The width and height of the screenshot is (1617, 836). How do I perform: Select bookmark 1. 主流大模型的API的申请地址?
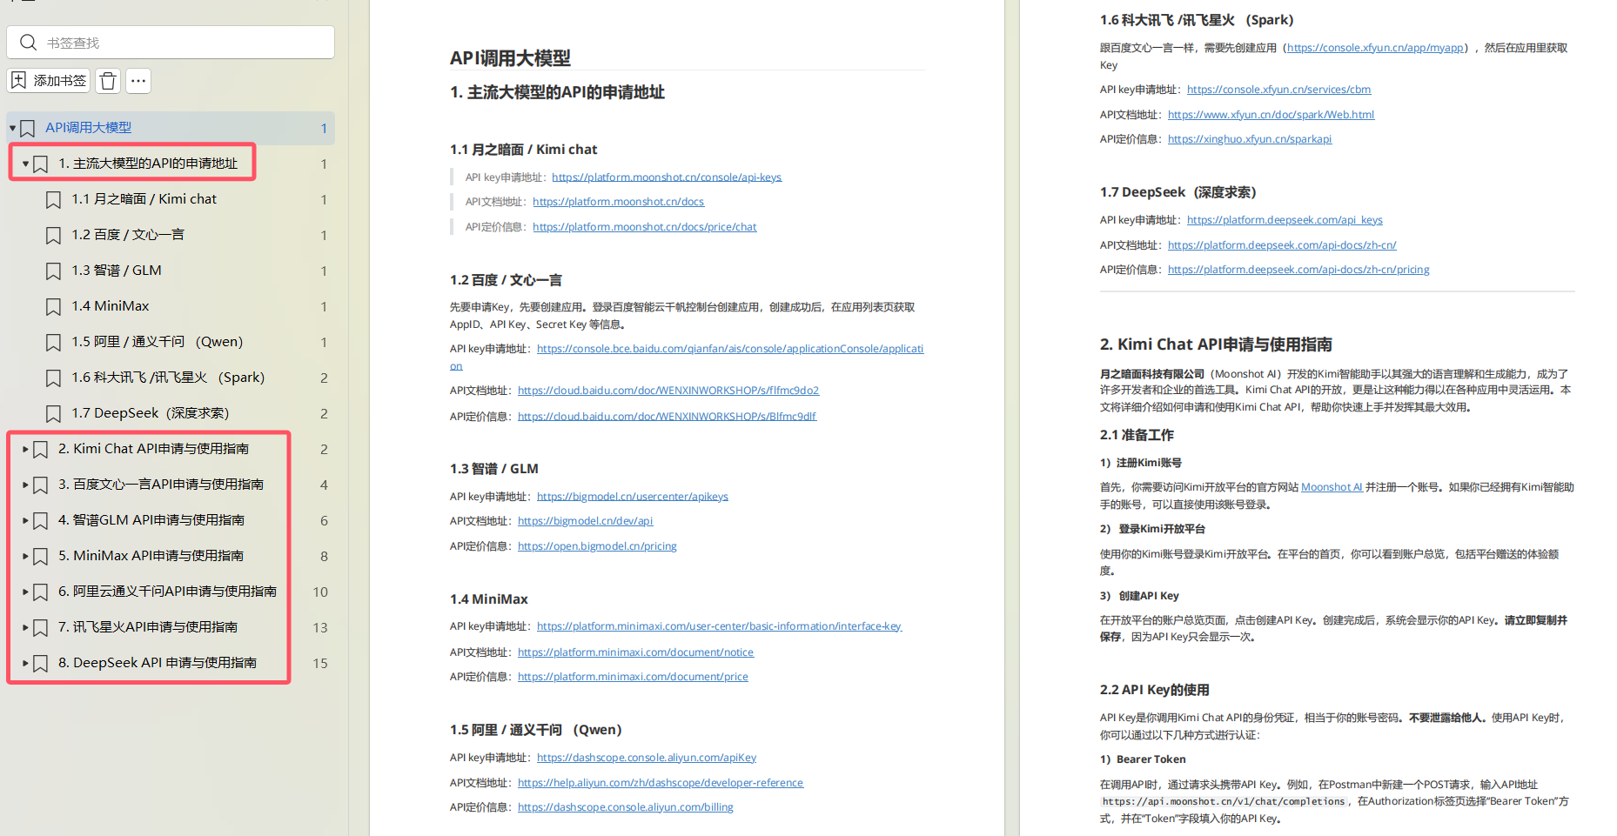[148, 164]
